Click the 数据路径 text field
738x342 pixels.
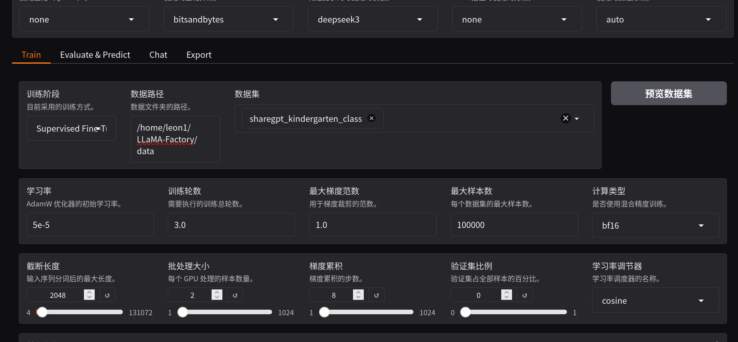(175, 139)
